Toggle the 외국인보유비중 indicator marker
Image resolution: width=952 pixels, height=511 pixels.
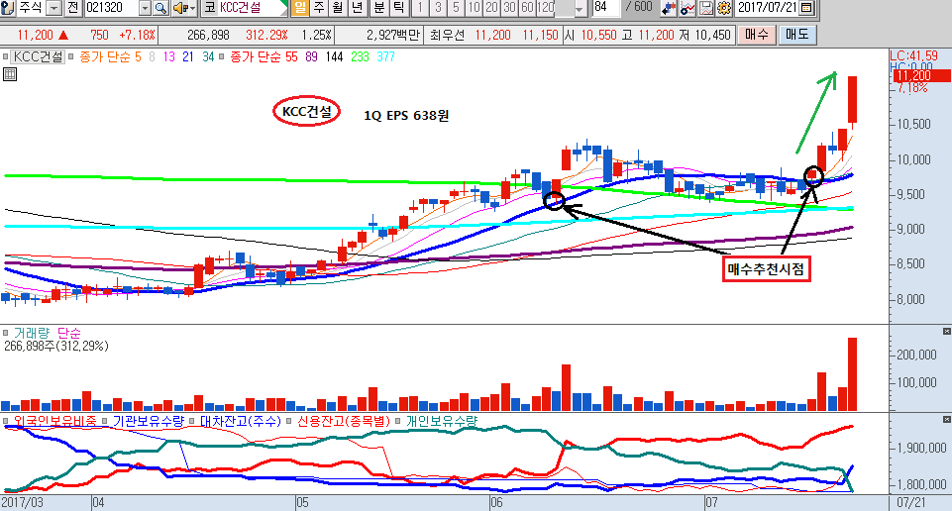[6, 421]
